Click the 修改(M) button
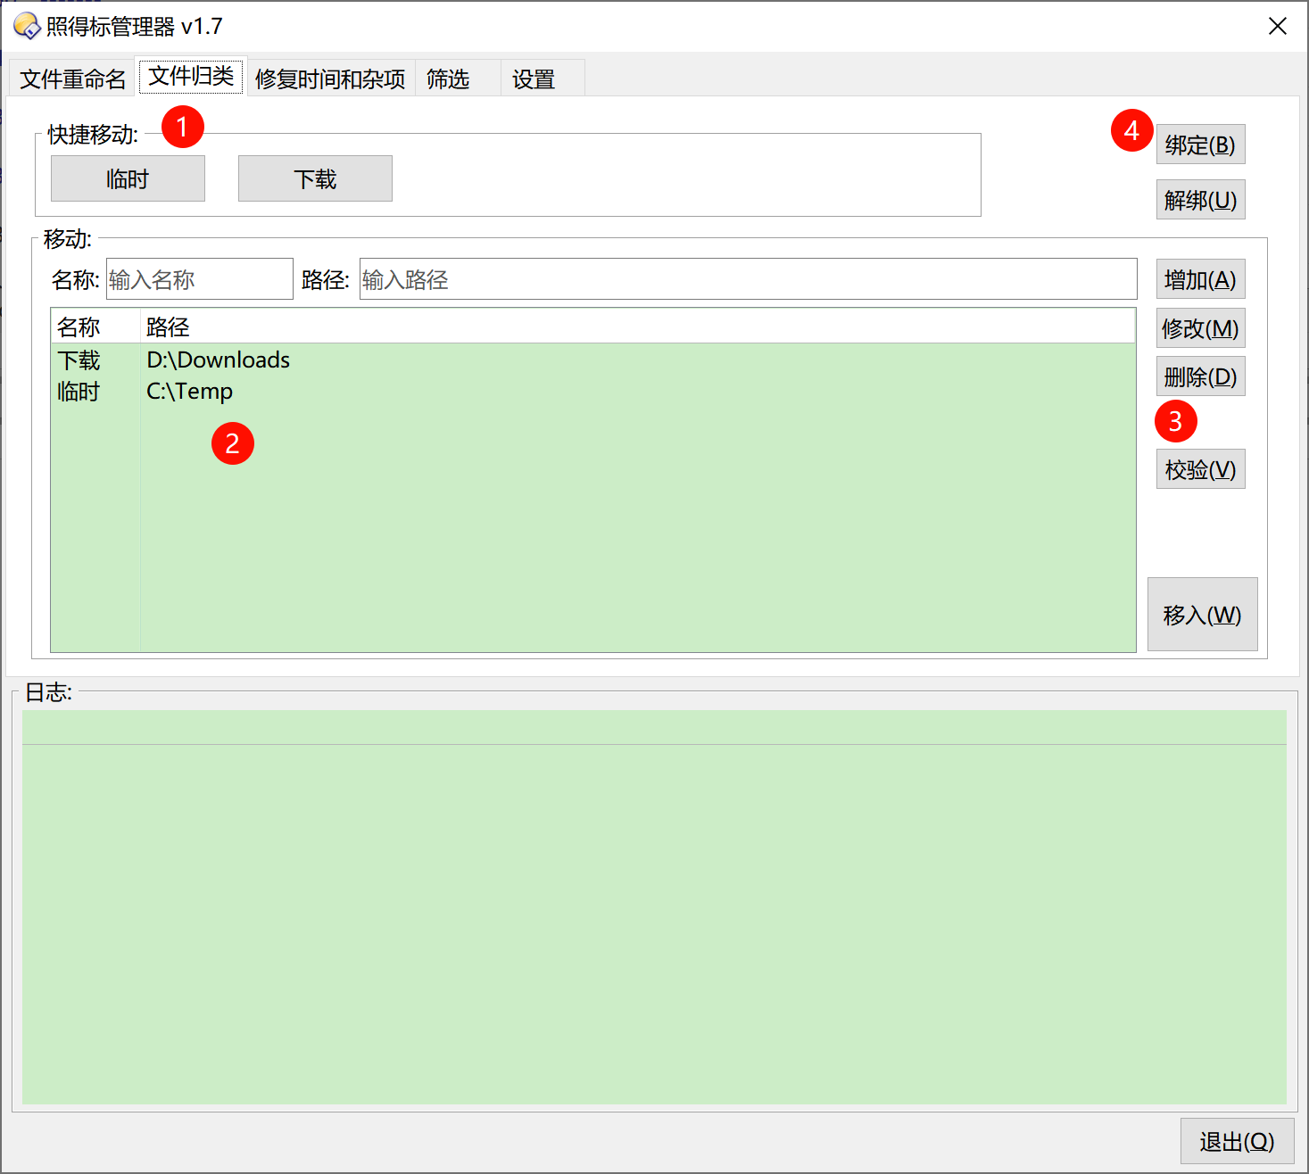Viewport: 1309px width, 1174px height. coord(1200,328)
